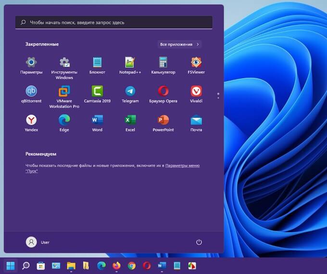Screen dimensions: 327x274
Task: Open Edge from the taskbar
Action: click(101, 266)
